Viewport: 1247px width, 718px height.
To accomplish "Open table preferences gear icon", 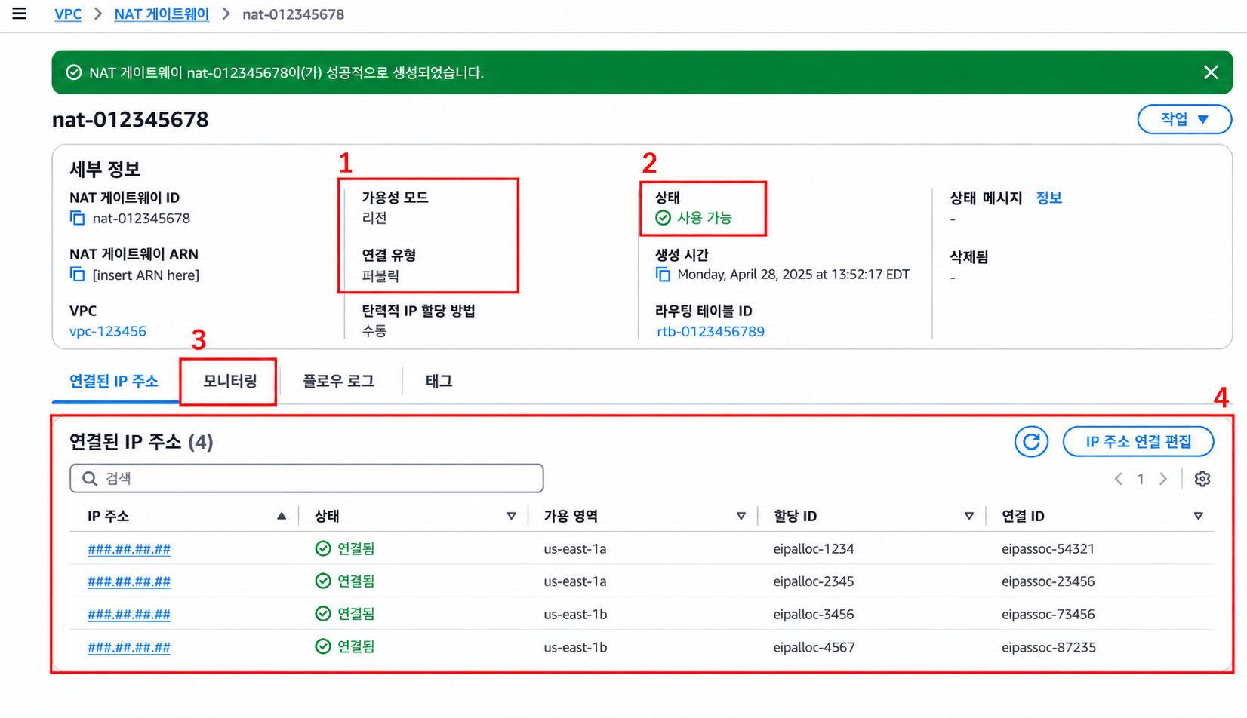I will [x=1202, y=479].
